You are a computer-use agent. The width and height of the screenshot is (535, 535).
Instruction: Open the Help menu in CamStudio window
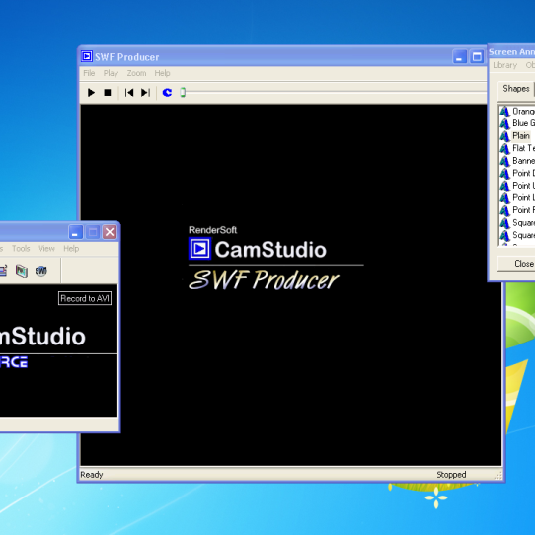pyautogui.click(x=71, y=249)
